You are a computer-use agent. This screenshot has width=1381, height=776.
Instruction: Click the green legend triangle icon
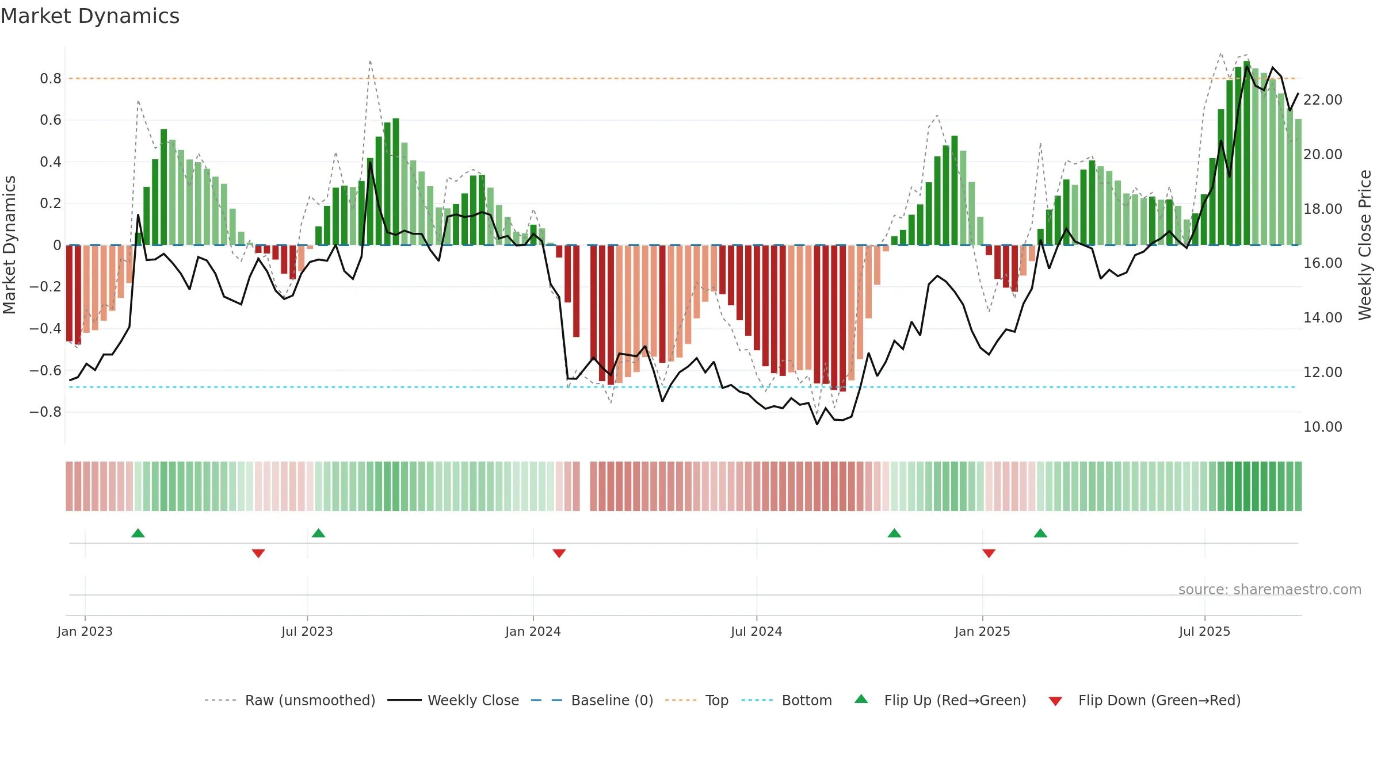point(861,699)
